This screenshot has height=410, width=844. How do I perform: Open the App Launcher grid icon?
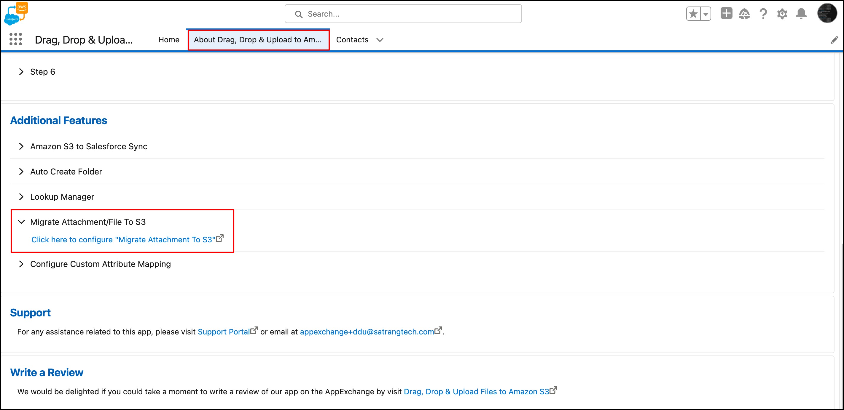[x=15, y=39]
